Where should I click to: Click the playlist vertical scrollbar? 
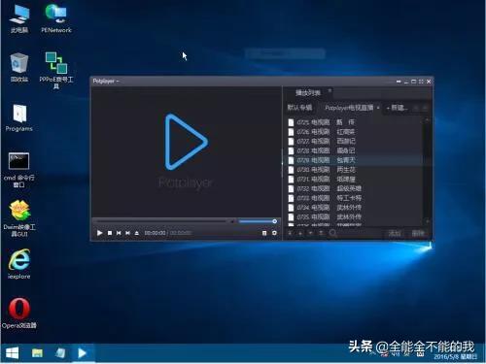[x=428, y=171]
